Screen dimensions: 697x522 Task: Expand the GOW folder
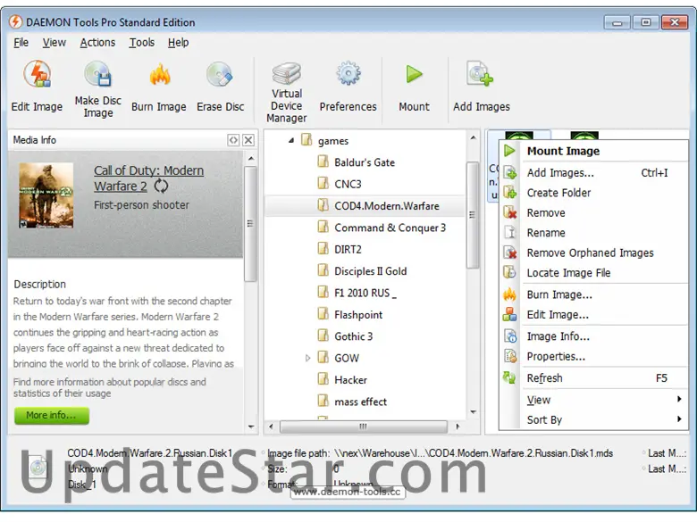click(307, 358)
